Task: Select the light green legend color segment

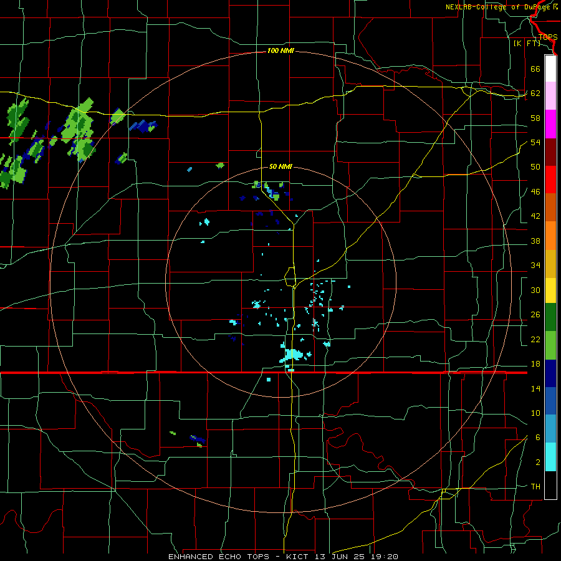Action: pos(550,345)
